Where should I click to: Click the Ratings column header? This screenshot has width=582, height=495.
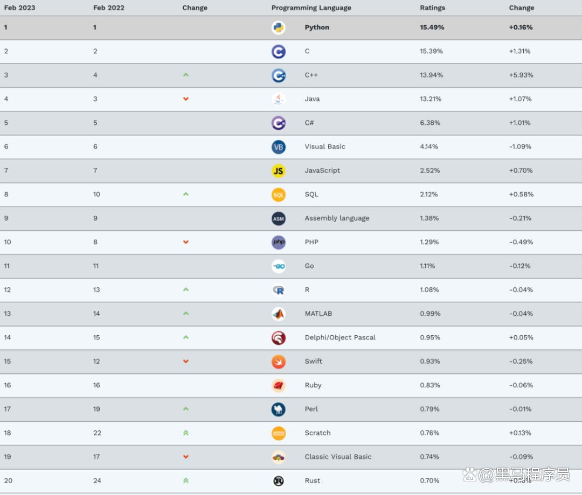(x=432, y=8)
